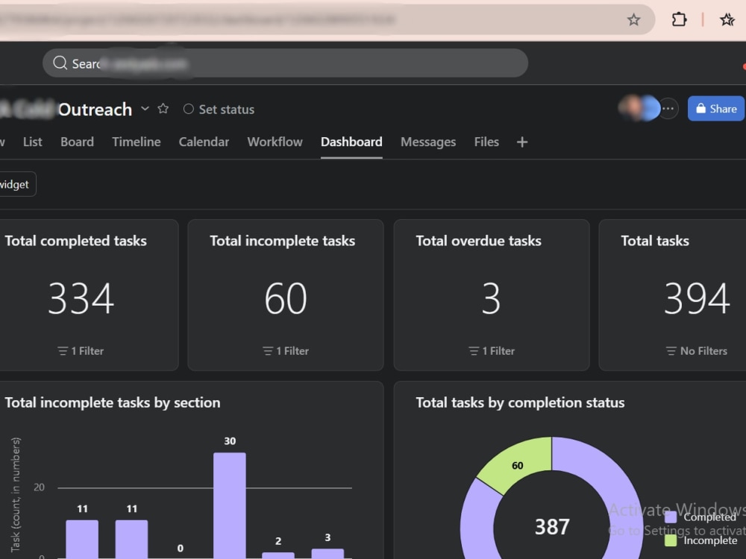Click the filter icon under Total completed tasks

pos(63,351)
